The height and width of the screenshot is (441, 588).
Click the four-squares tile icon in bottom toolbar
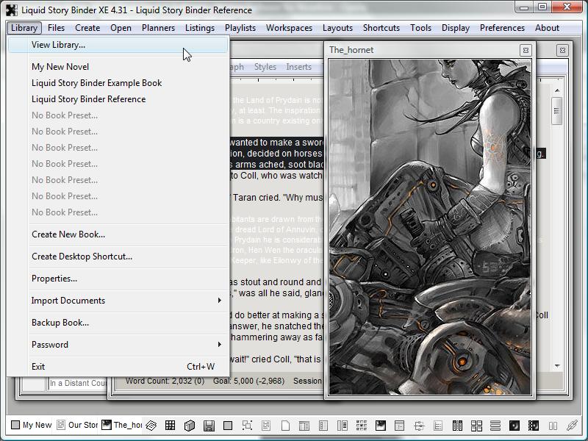coord(476,425)
